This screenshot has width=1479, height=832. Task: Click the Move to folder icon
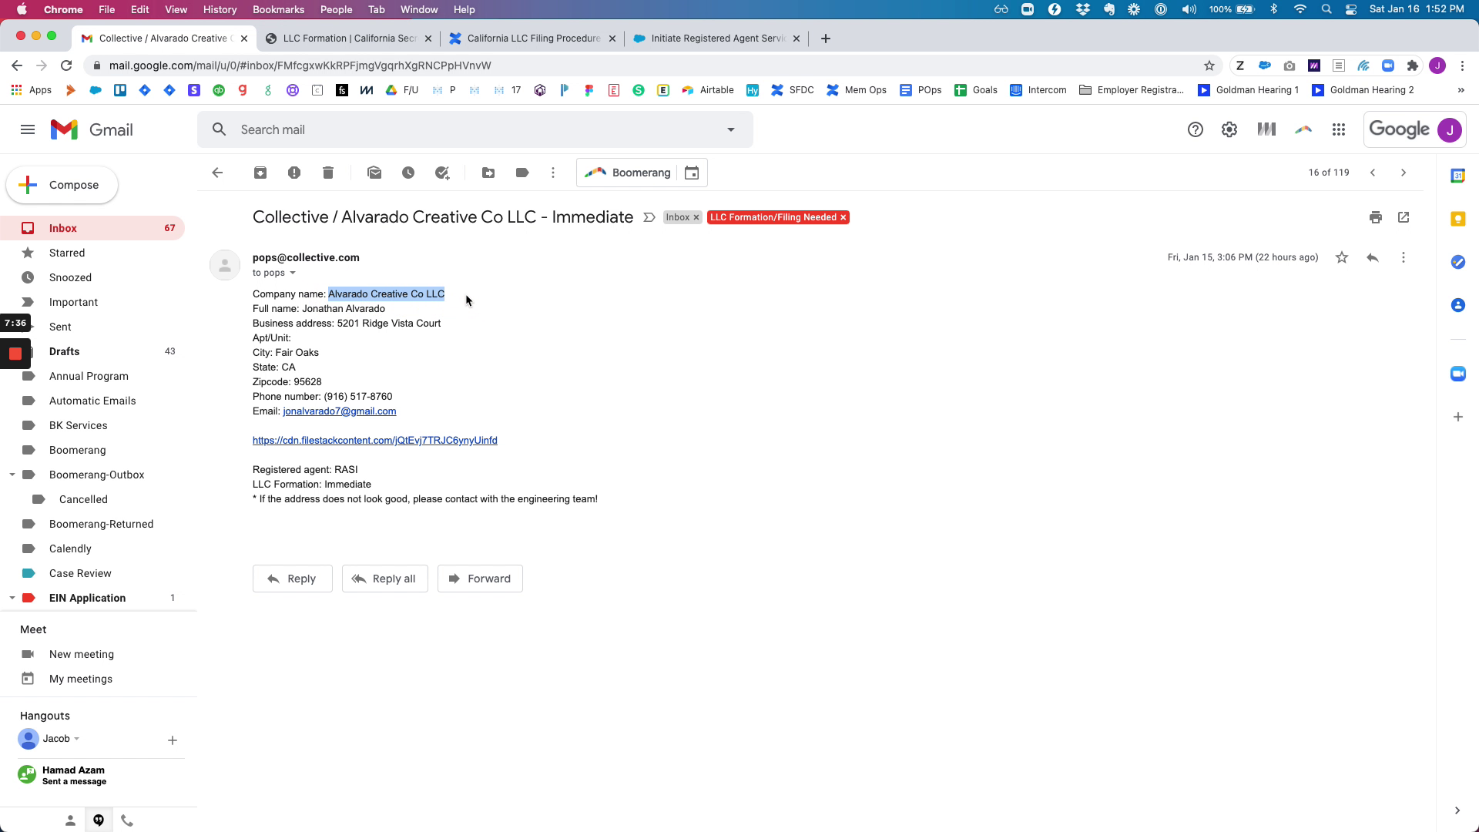coord(488,173)
